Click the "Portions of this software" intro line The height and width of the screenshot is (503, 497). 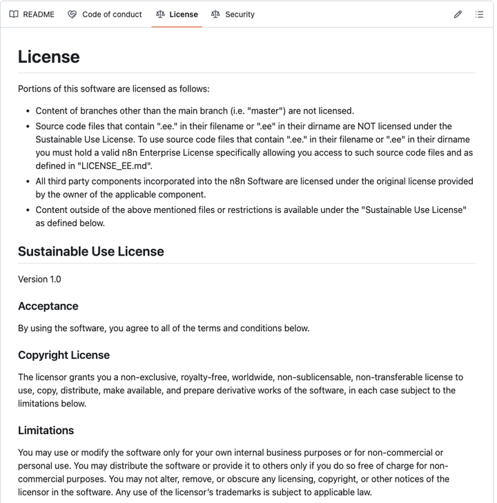coord(114,89)
